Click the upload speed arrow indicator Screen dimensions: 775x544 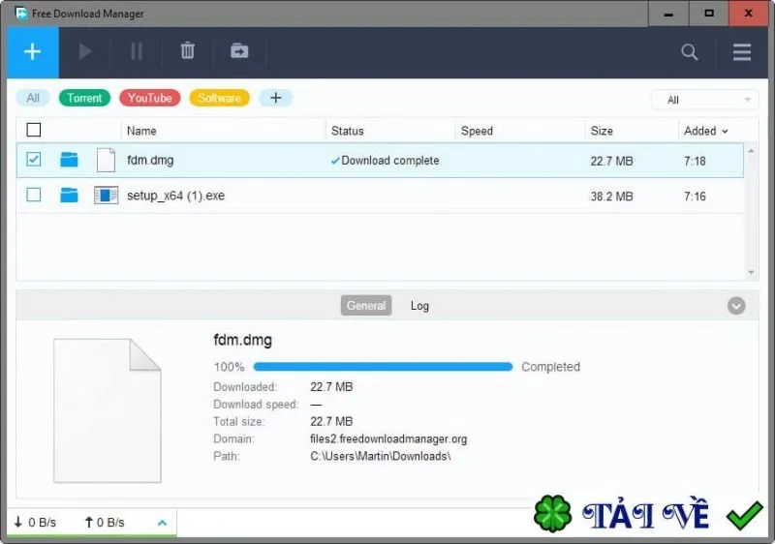tap(89, 522)
